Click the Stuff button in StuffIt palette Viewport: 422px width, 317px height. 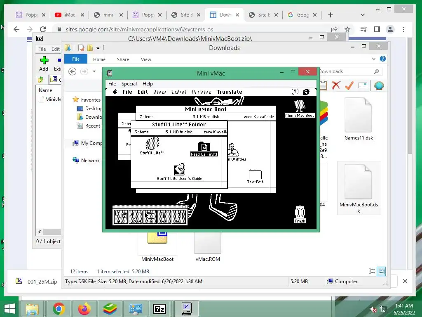tap(121, 217)
